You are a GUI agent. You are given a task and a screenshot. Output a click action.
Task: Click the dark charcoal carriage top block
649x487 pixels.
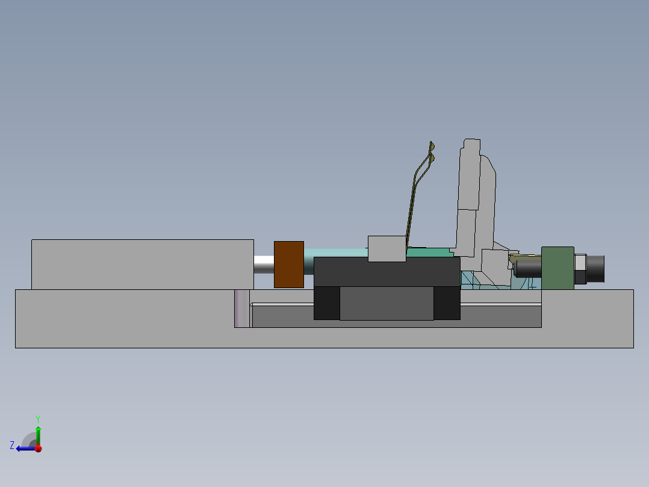(387, 272)
